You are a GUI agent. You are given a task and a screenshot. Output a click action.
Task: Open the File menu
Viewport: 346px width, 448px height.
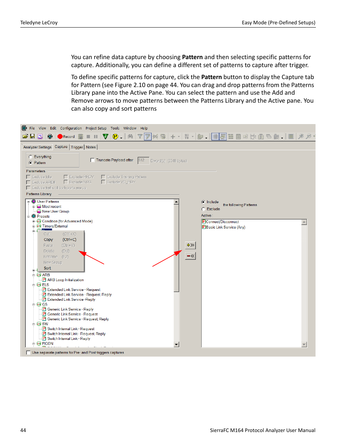(32, 128)
